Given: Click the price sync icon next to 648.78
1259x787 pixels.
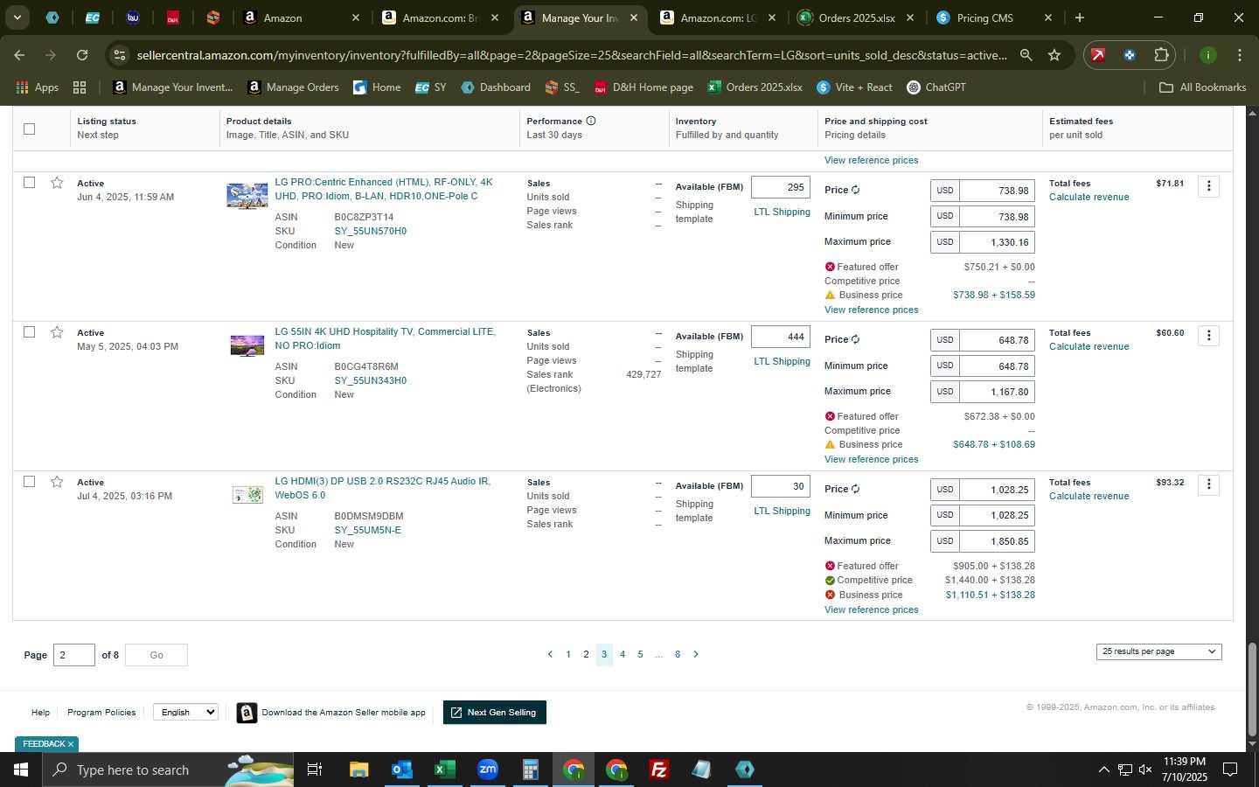Looking at the screenshot, I should pos(855,339).
